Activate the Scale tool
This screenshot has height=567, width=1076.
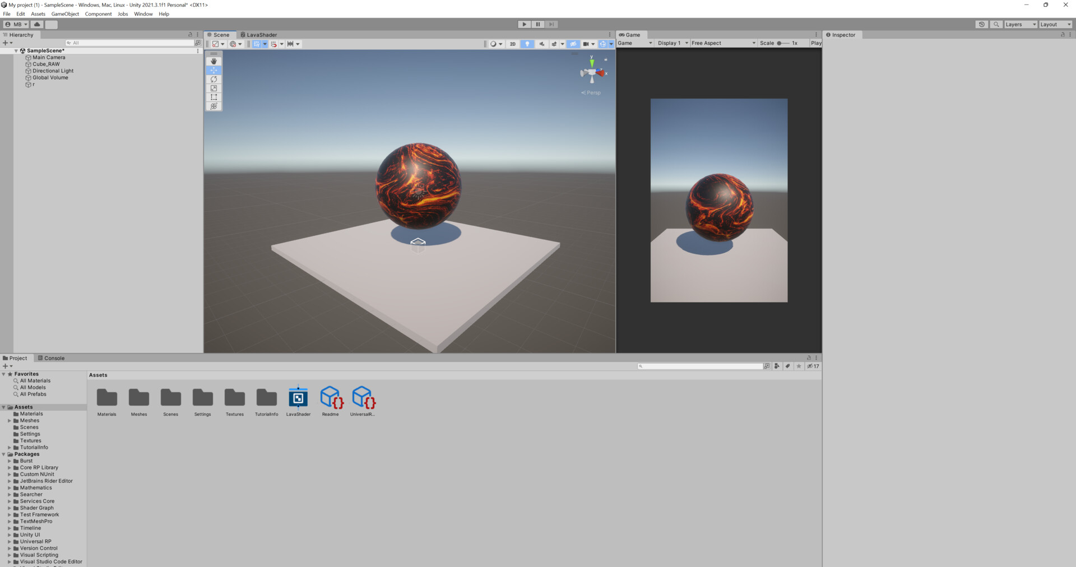[214, 88]
